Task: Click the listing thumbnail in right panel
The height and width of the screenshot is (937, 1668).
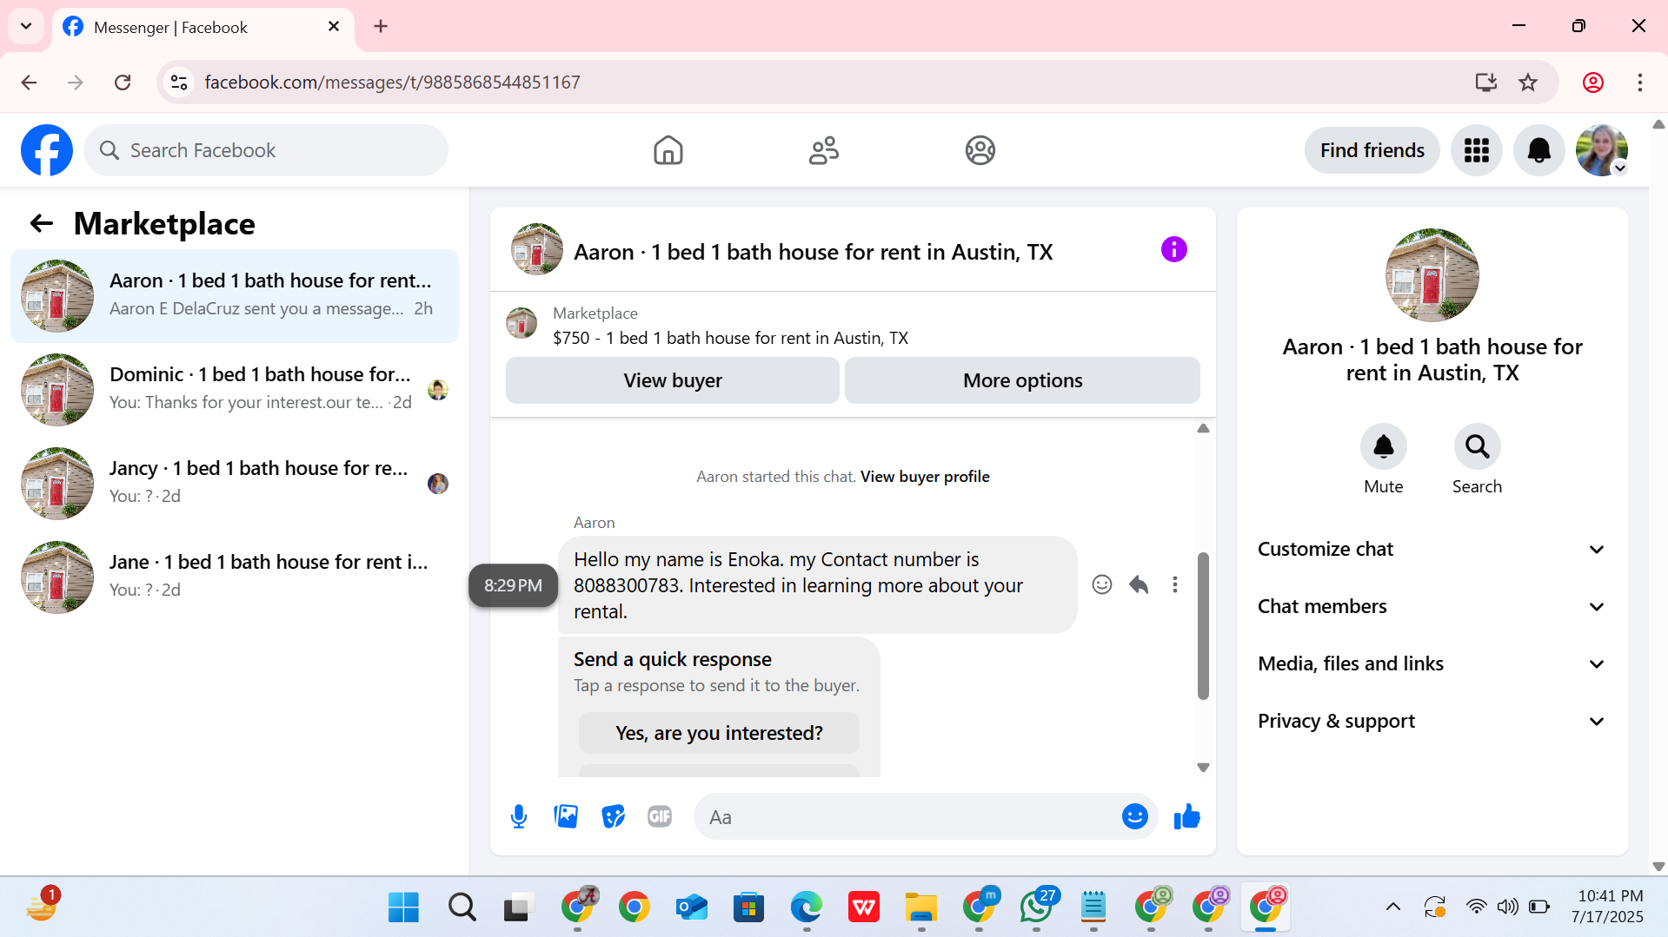Action: [x=1432, y=275]
